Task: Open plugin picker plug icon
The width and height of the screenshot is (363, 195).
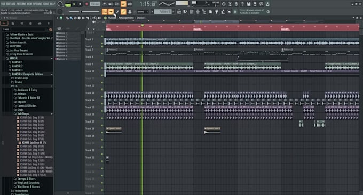Action: coord(216,12)
